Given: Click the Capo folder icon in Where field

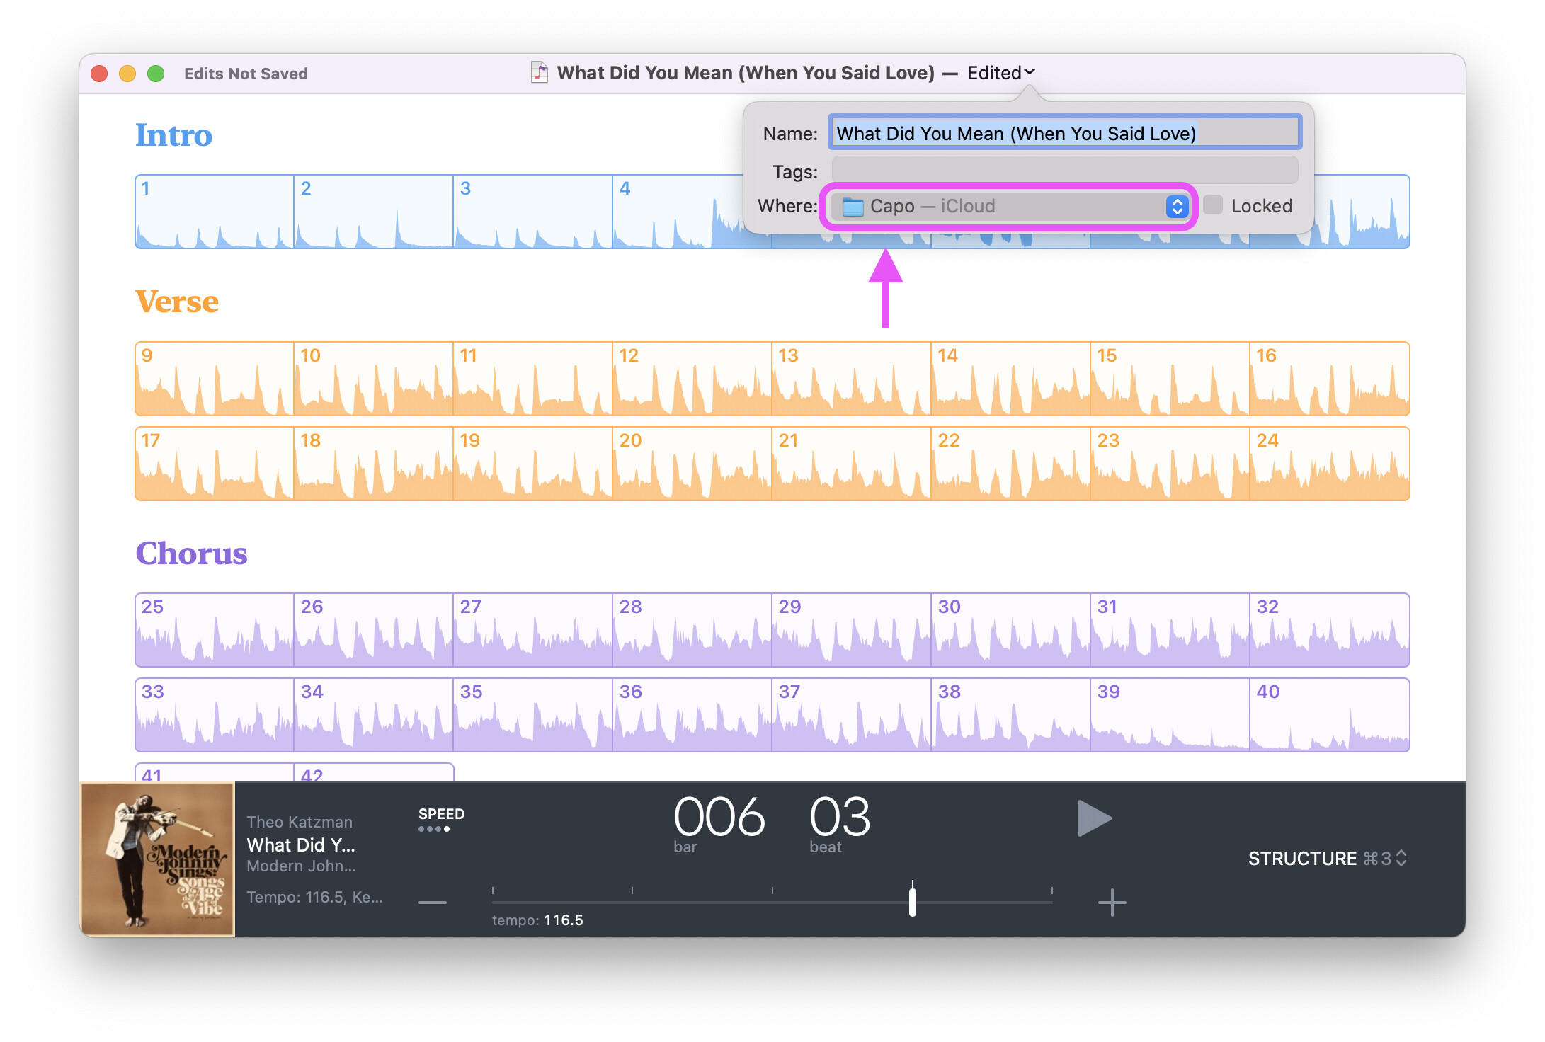Looking at the screenshot, I should coord(853,207).
